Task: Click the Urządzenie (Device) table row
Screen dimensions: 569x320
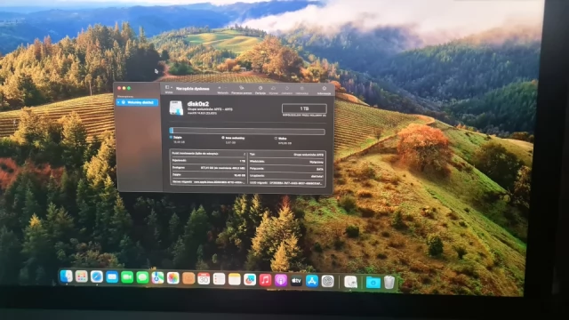Action: (x=286, y=176)
